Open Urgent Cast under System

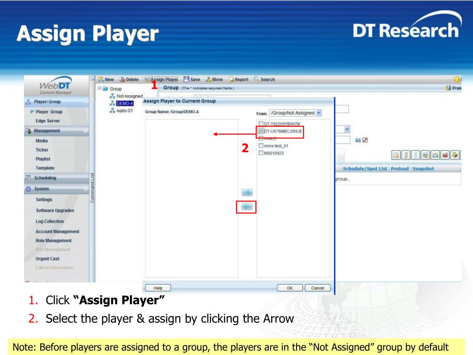click(48, 259)
